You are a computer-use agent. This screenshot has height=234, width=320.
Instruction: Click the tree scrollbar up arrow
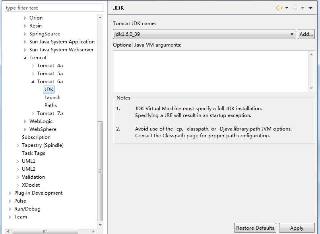pos(100,18)
